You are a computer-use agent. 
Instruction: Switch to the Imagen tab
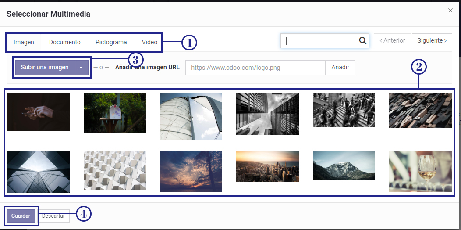(24, 43)
